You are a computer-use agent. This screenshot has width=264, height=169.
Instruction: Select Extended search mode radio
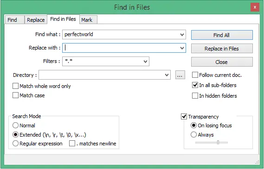(49, 135)
